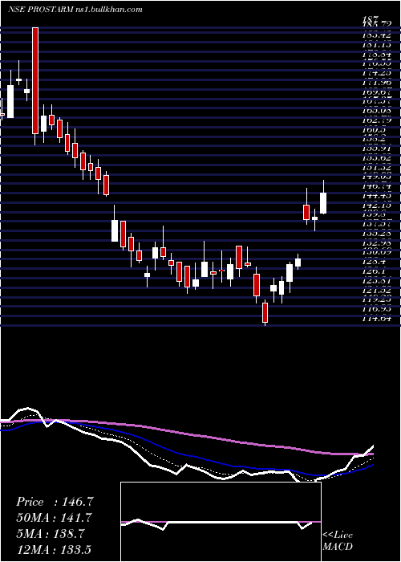This screenshot has height=562, width=401.
Task: Click the 149.03 price axis label
Action: pyautogui.click(x=376, y=177)
